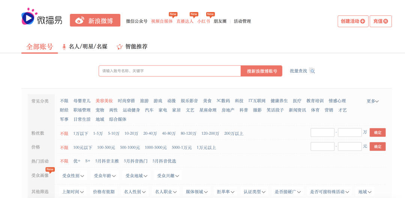Image resolution: width=405 pixels, height=198 pixels.
Task: Click the 充 coin icon in 充值
Action: point(385,21)
